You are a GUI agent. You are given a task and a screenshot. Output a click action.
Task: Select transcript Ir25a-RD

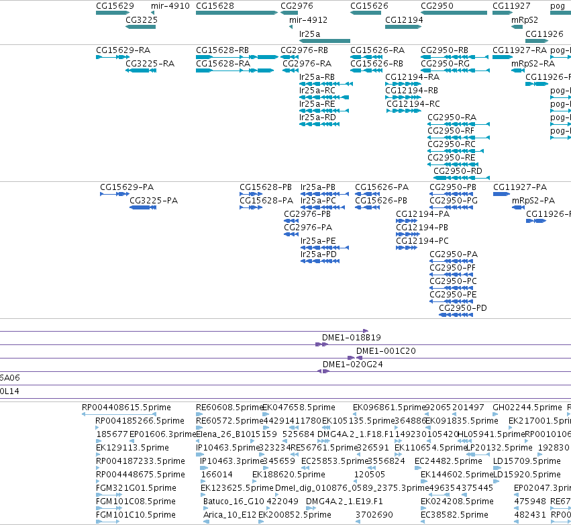[319, 124]
